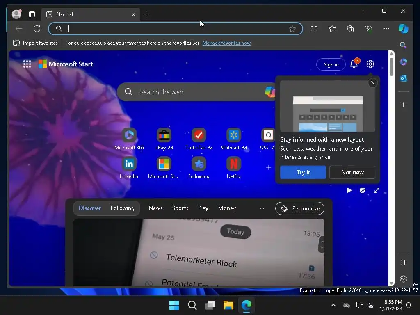Expand background to full view icon

(x=377, y=190)
